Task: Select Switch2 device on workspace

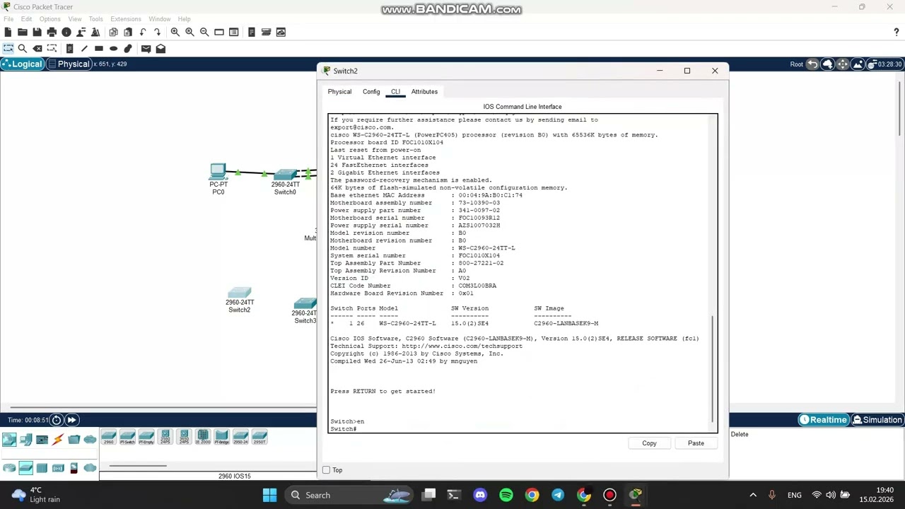Action: [x=240, y=300]
